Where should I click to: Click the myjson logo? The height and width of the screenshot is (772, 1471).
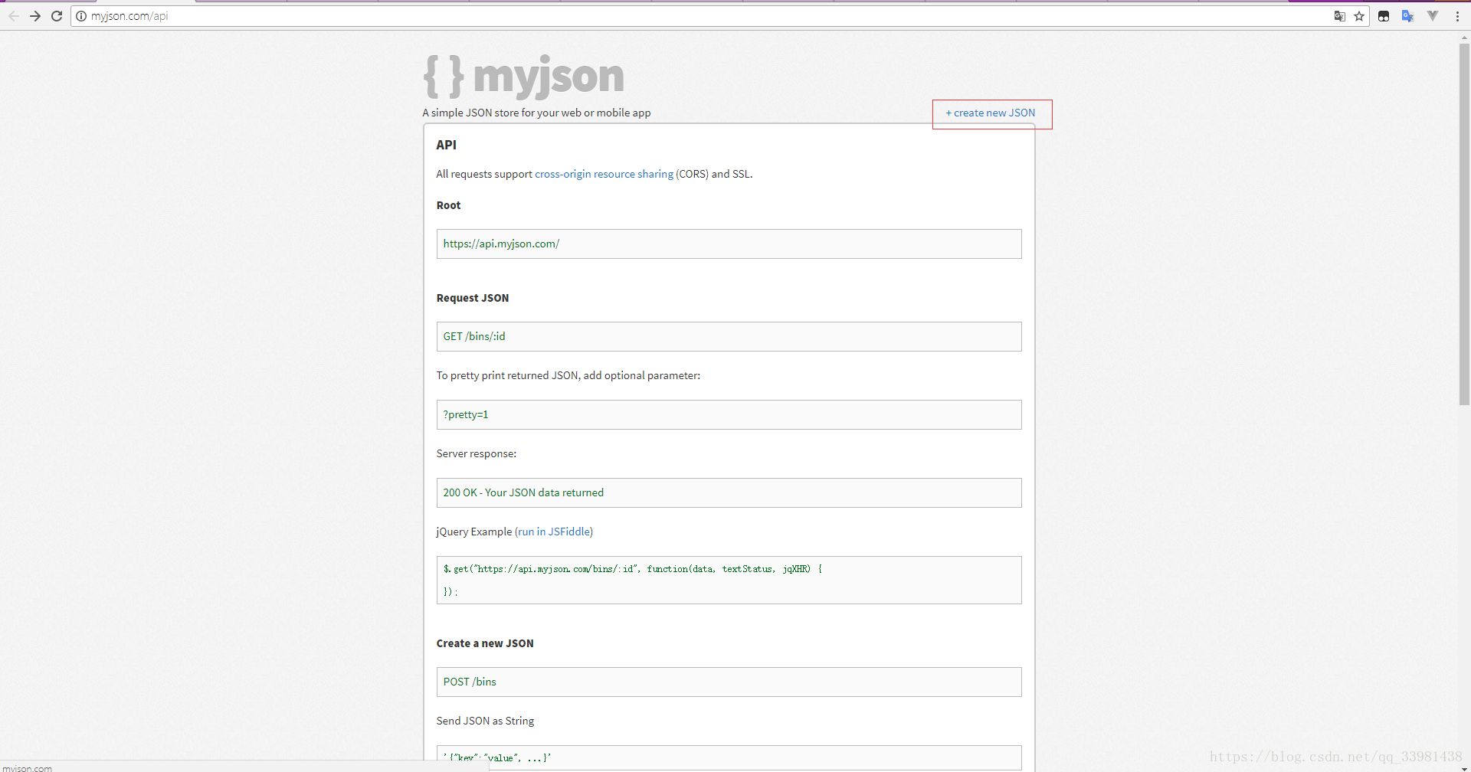pos(524,77)
